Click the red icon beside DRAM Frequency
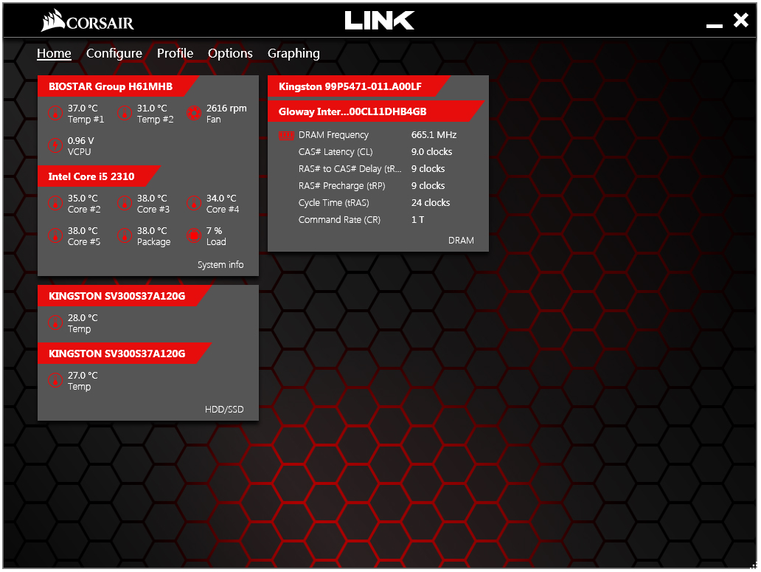The image size is (761, 572). [x=287, y=134]
